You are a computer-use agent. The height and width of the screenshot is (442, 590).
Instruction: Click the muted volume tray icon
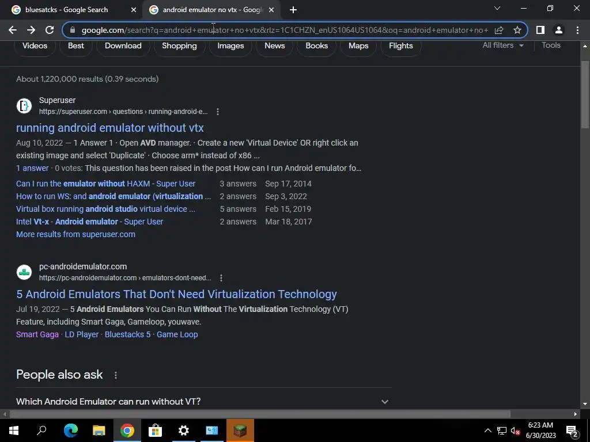coord(516,430)
